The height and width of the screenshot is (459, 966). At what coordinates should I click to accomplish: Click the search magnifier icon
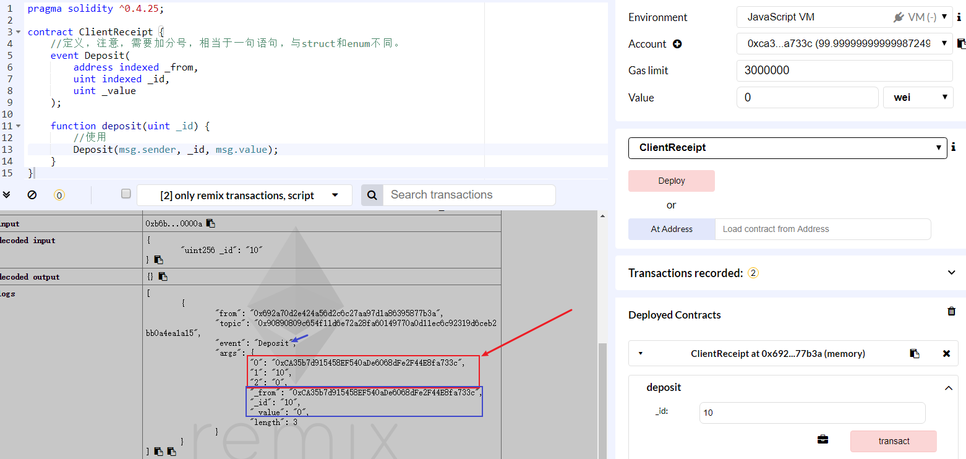pos(372,195)
